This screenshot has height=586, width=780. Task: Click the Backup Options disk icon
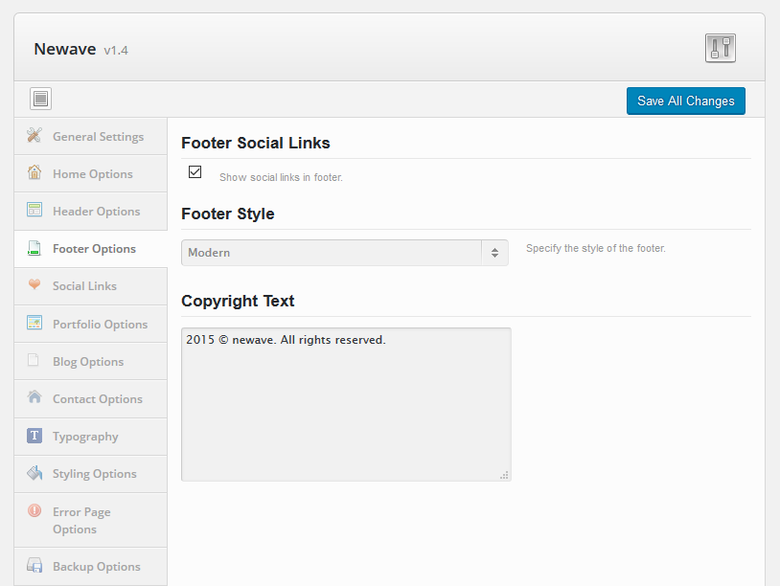click(x=34, y=566)
